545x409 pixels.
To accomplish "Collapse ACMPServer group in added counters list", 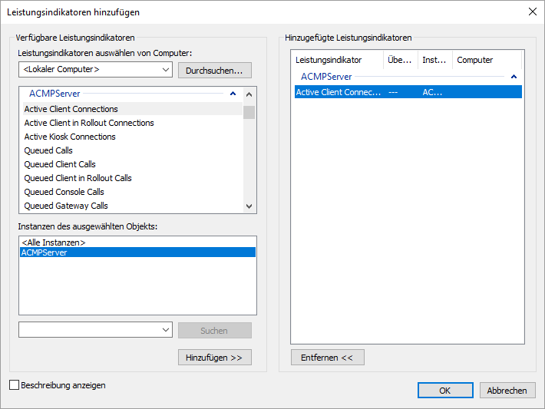I will 514,77.
